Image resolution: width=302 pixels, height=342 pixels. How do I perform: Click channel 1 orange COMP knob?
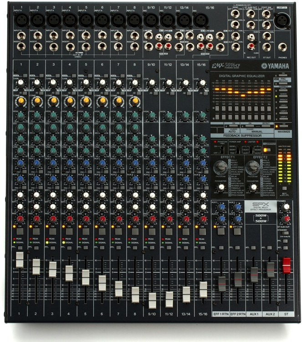(20, 101)
